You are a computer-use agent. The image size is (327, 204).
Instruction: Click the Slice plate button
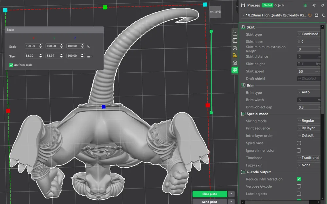coord(210,194)
